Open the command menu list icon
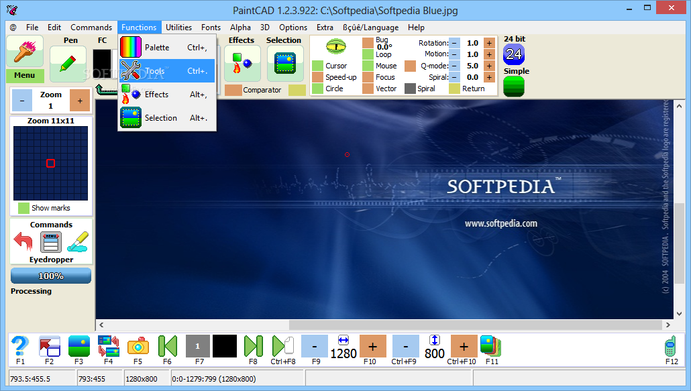The width and height of the screenshot is (691, 391). tap(51, 242)
